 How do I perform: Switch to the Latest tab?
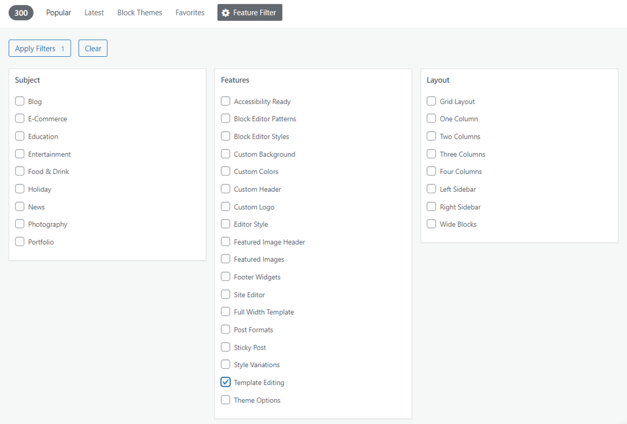94,12
